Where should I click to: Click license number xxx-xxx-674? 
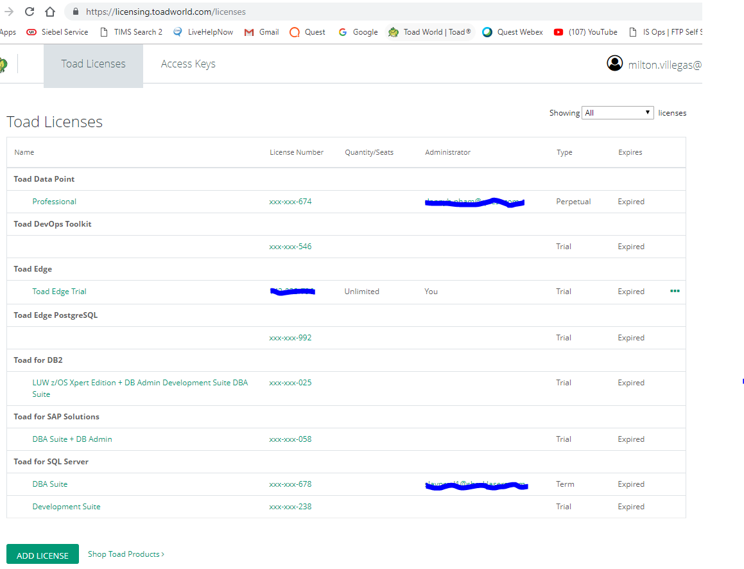[x=290, y=201]
